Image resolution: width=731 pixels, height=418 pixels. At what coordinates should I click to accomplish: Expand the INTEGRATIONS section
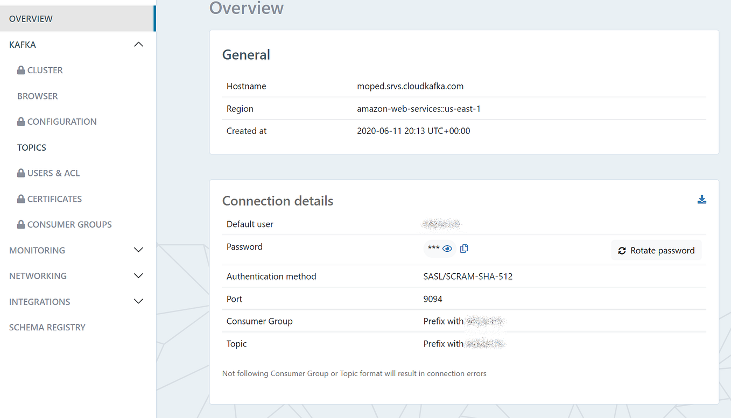[x=138, y=301]
